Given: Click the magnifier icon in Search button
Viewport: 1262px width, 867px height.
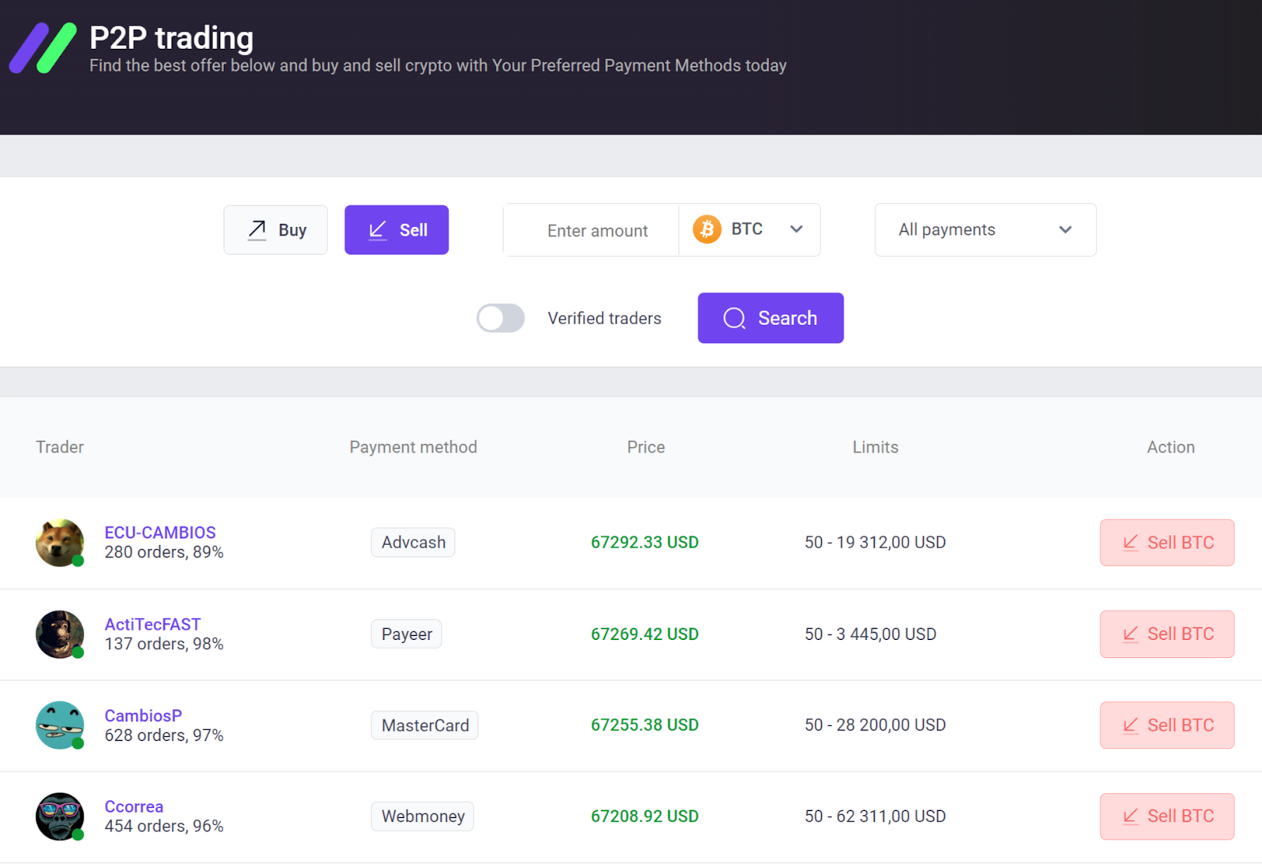Looking at the screenshot, I should (x=734, y=318).
